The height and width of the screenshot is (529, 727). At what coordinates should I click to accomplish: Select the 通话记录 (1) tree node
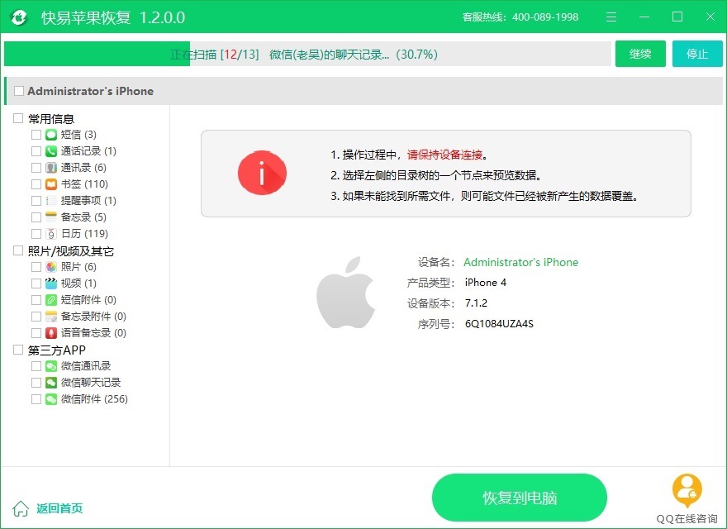click(x=88, y=151)
